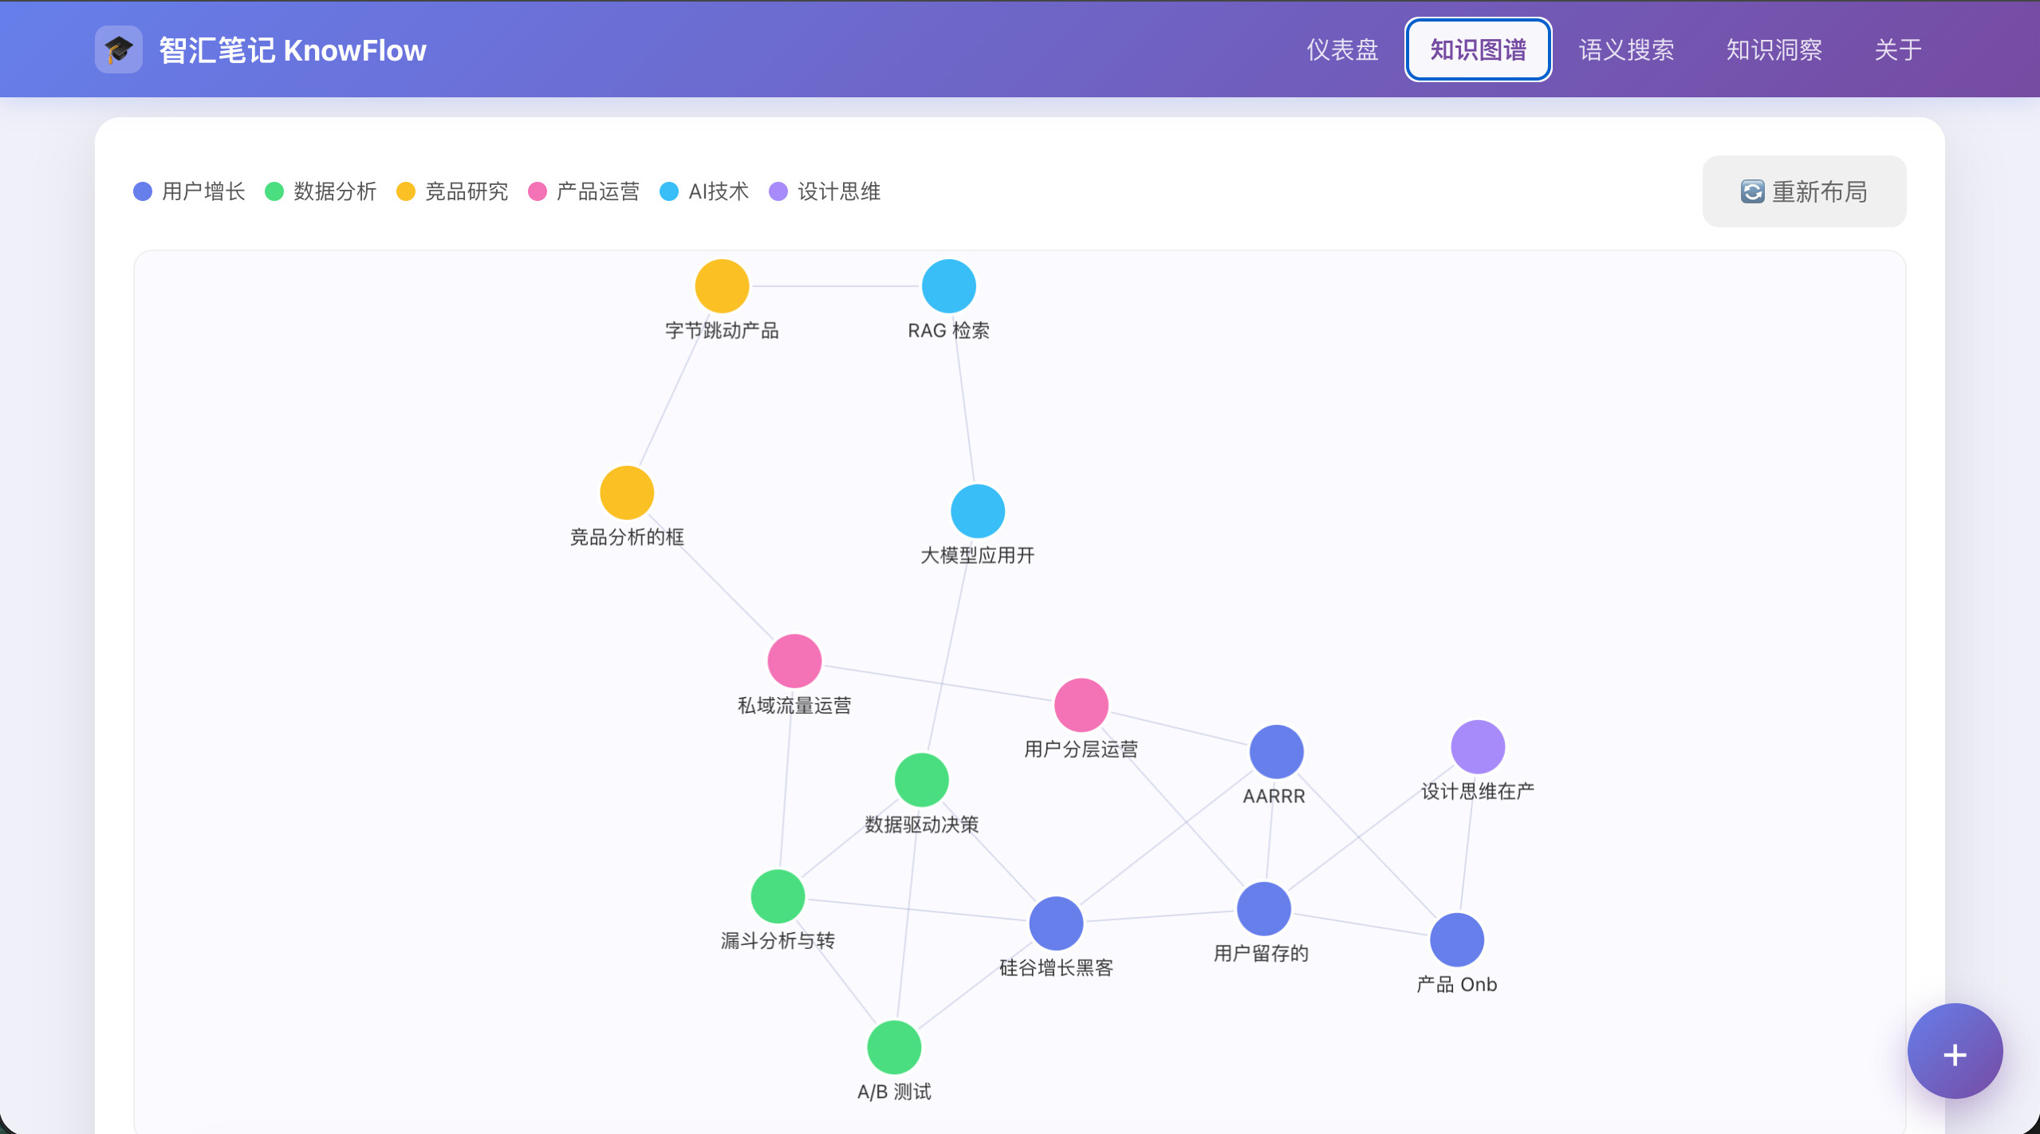Click the 设计思维 purple legend dot
The height and width of the screenshot is (1134, 2040).
click(778, 191)
